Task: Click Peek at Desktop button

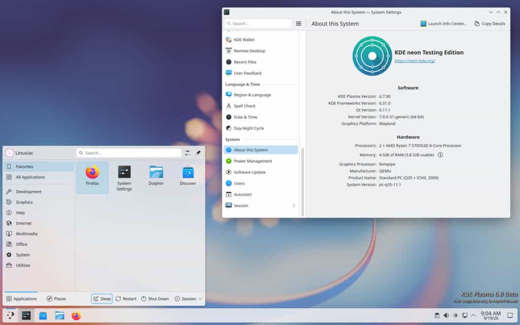Action: tap(510, 315)
